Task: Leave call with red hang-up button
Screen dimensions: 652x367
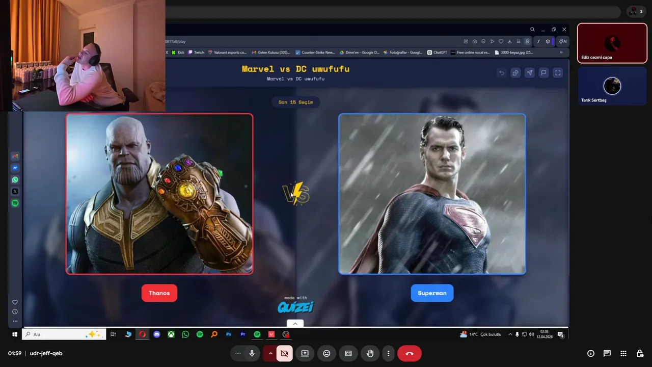Action: (x=410, y=353)
